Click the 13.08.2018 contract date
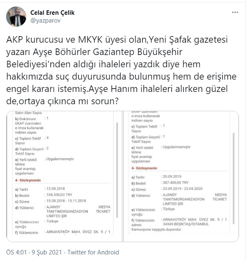This screenshot has width=246, height=261. point(55,189)
